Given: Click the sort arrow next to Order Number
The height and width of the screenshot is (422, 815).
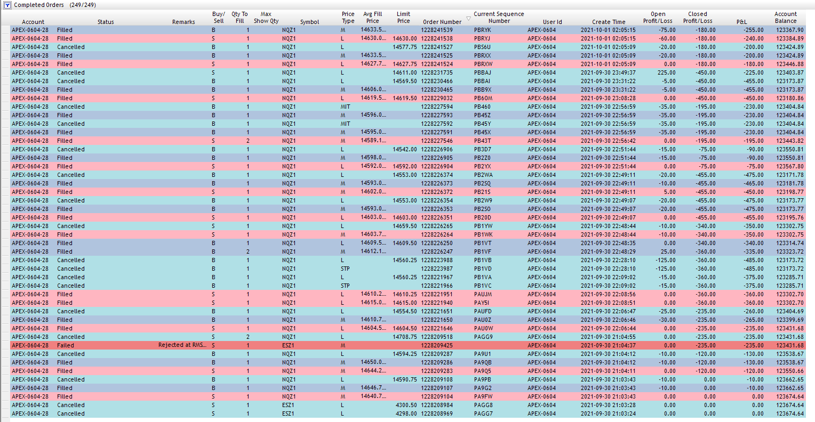Looking at the screenshot, I should [x=468, y=19].
